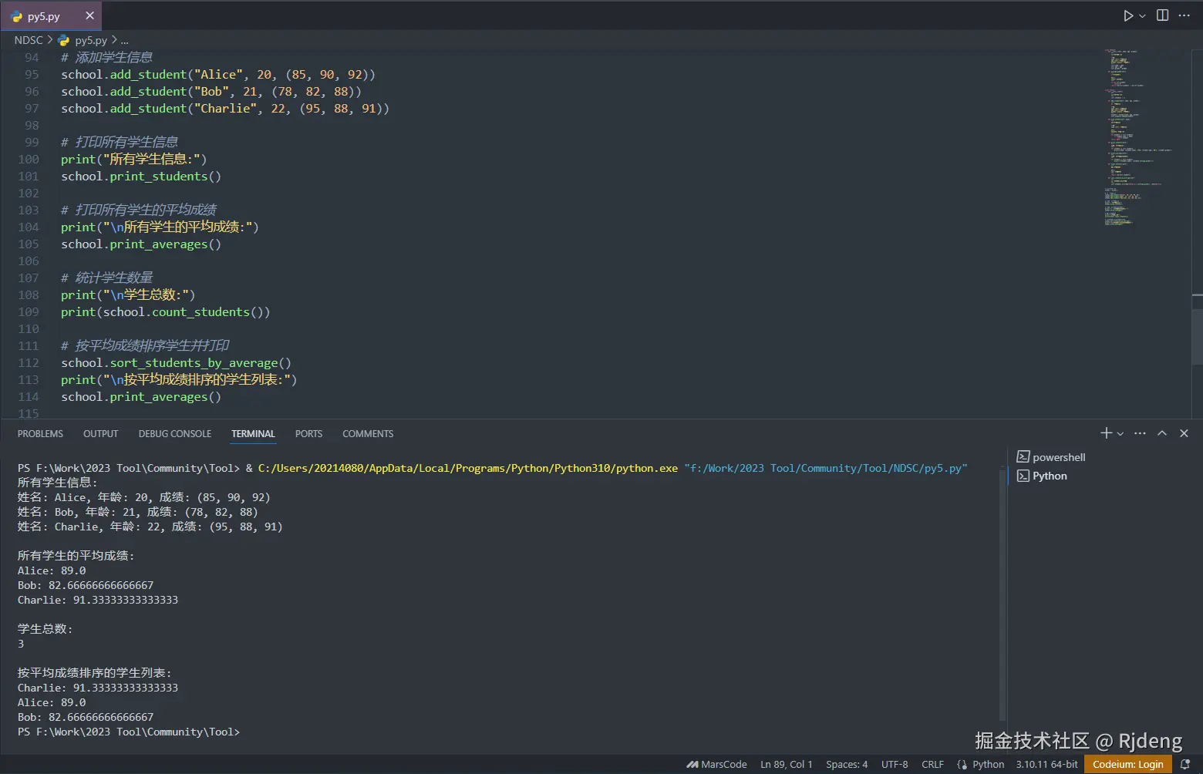Open editor more actions ellipsis menu
Image resolution: width=1203 pixels, height=774 pixels.
(x=1184, y=15)
